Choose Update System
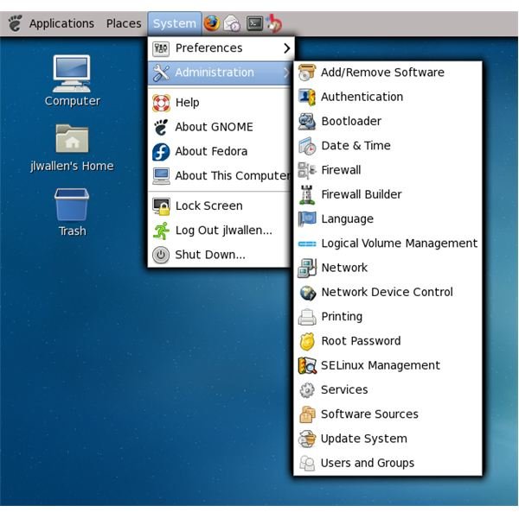This screenshot has width=519, height=512. pyautogui.click(x=388, y=439)
